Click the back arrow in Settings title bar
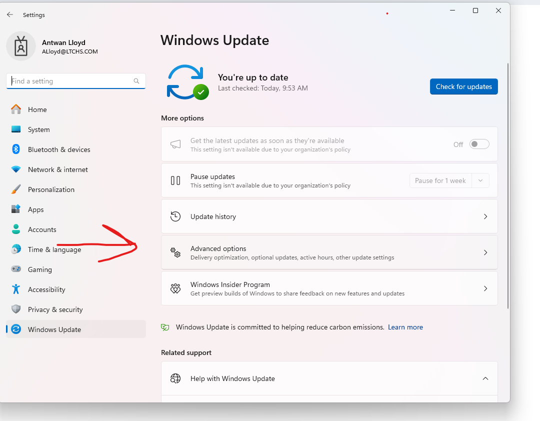 (9, 14)
